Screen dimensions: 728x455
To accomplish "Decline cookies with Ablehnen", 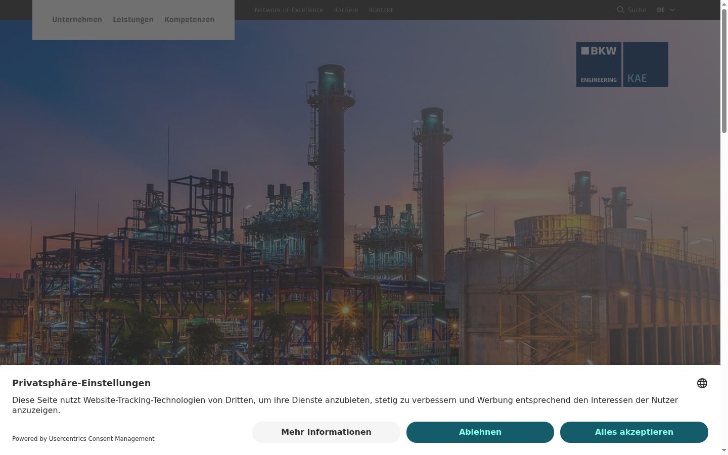I will point(480,432).
